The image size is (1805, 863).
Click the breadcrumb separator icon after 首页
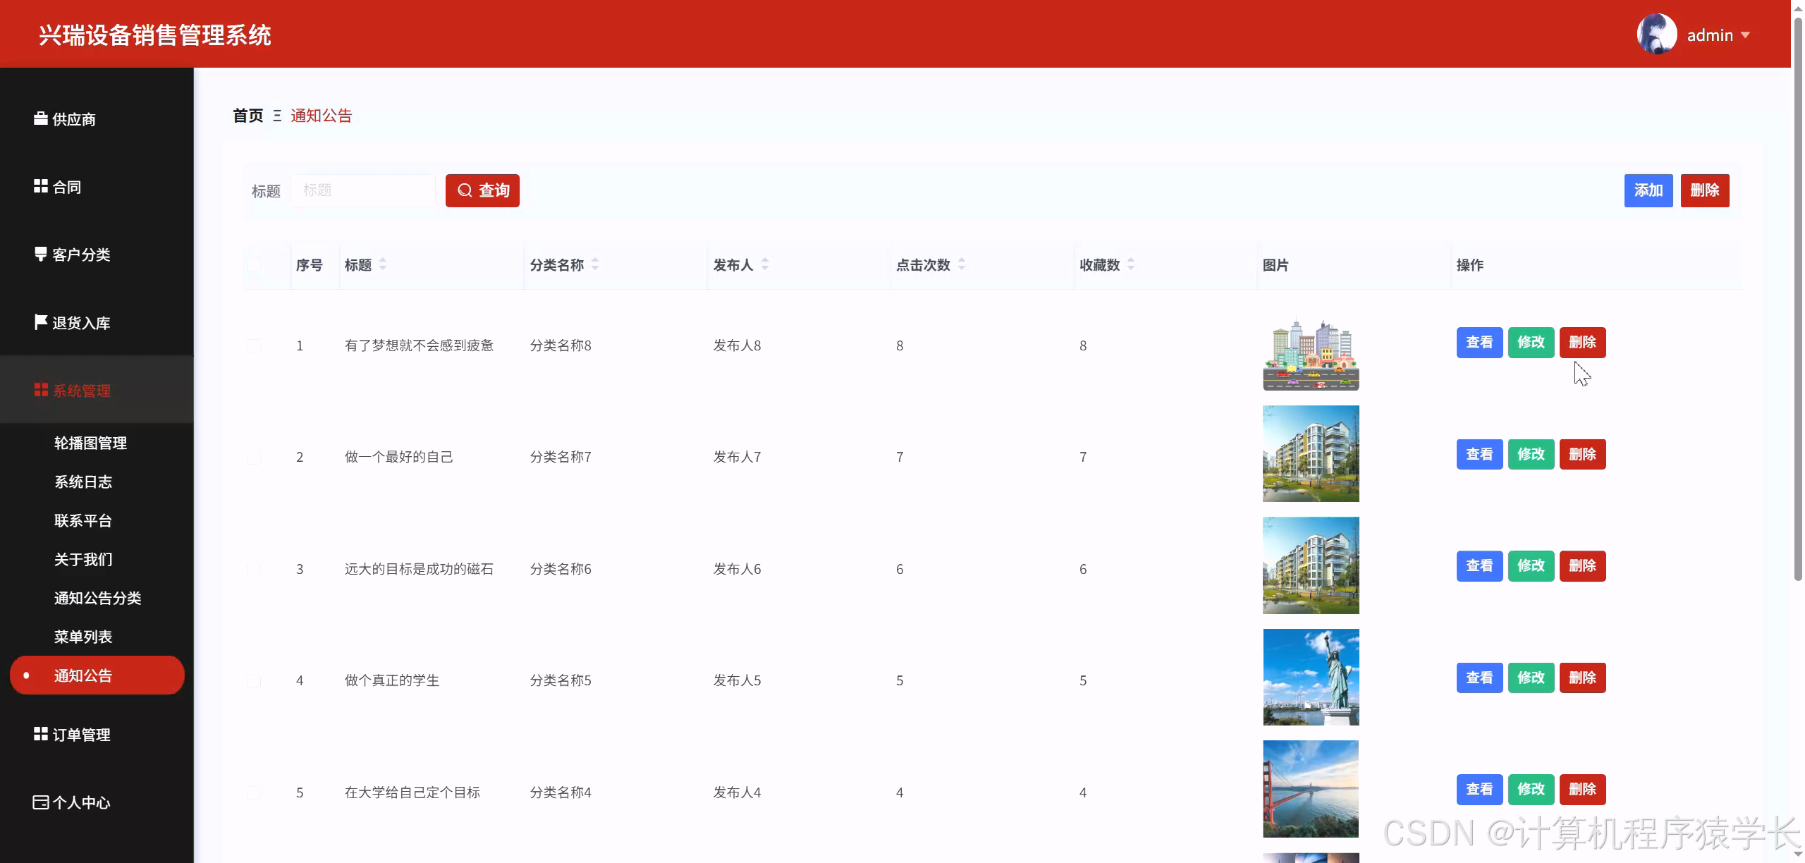tap(277, 116)
